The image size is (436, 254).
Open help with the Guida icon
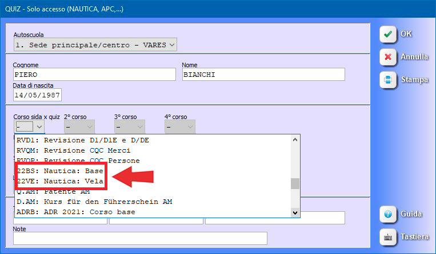(388, 215)
